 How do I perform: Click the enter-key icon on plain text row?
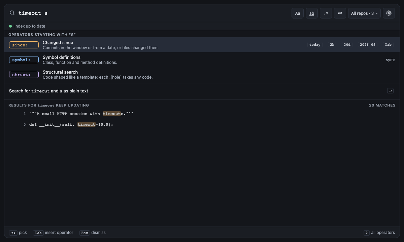pos(390,91)
